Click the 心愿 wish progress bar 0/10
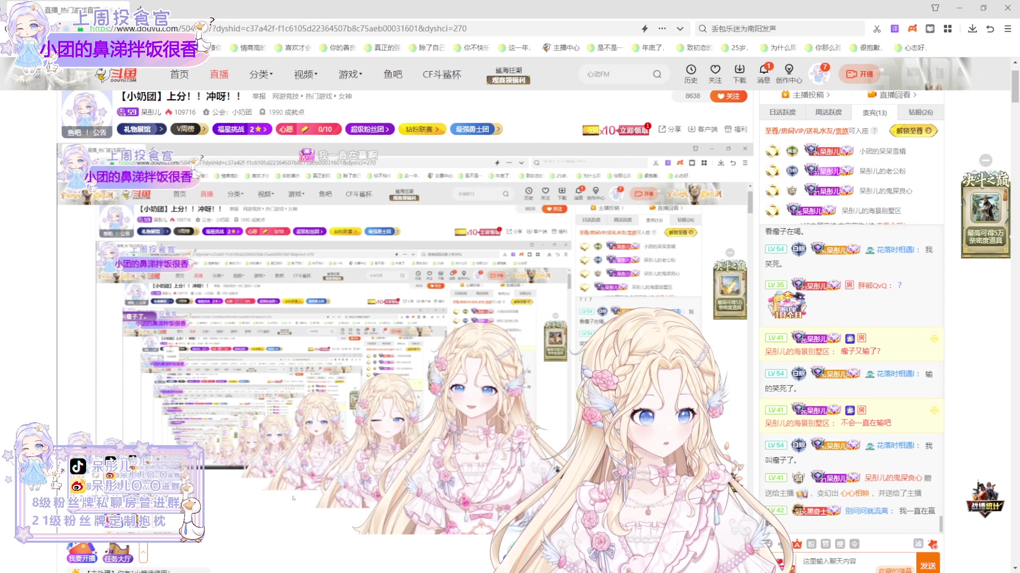Screen dimensions: 1020x573 pyautogui.click(x=308, y=129)
